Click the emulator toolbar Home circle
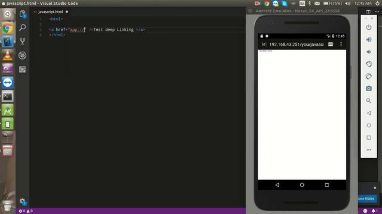The height and width of the screenshot is (214, 382). pos(369,125)
